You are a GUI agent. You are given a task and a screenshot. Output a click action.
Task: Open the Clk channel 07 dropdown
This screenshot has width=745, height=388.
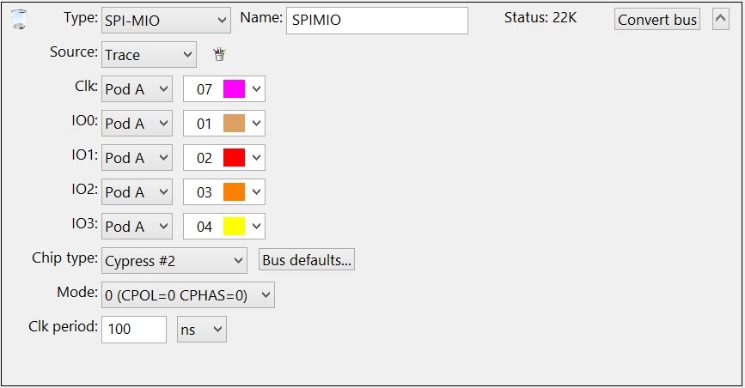pos(224,88)
